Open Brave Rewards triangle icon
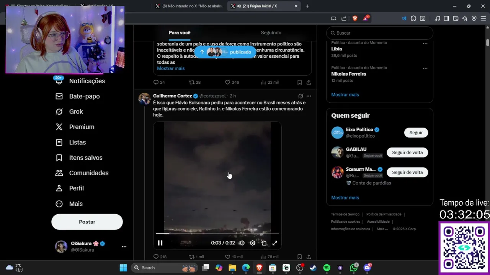The height and width of the screenshot is (275, 490). (366, 18)
